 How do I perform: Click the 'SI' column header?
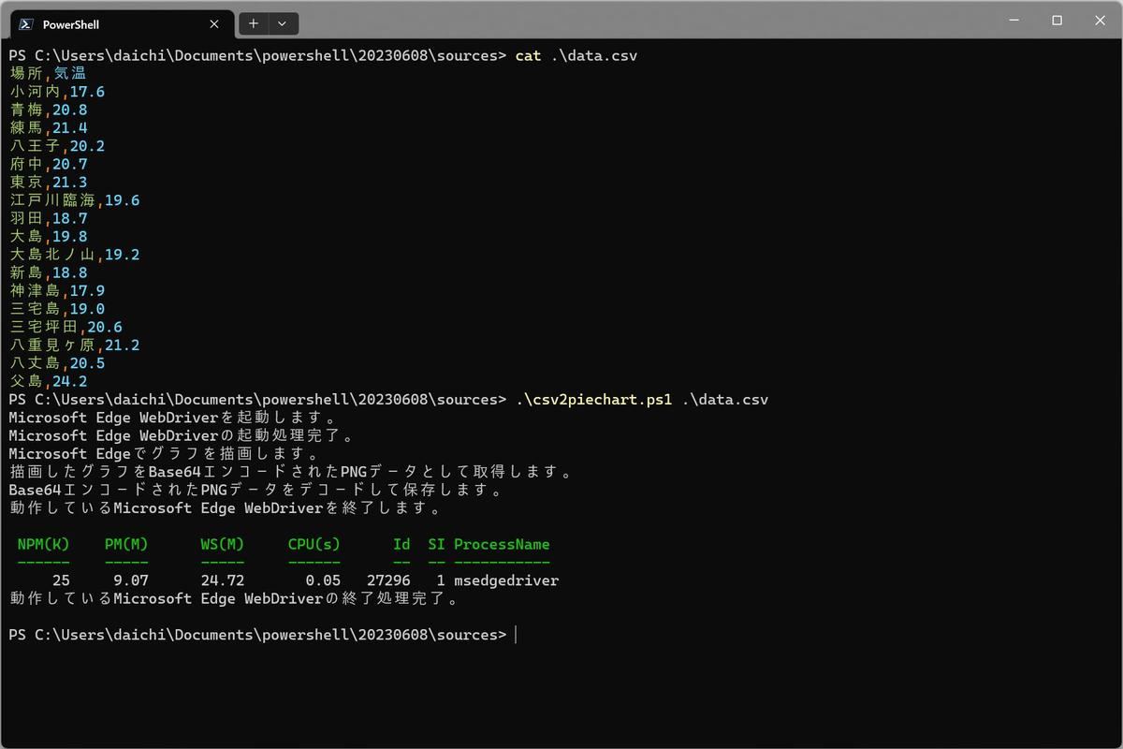[436, 544]
